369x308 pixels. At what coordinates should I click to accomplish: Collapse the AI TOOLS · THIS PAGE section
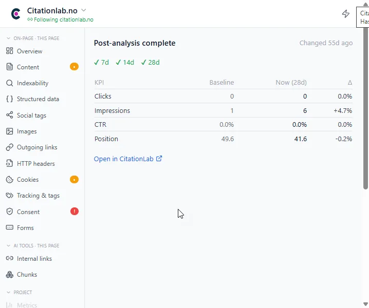(x=8, y=245)
